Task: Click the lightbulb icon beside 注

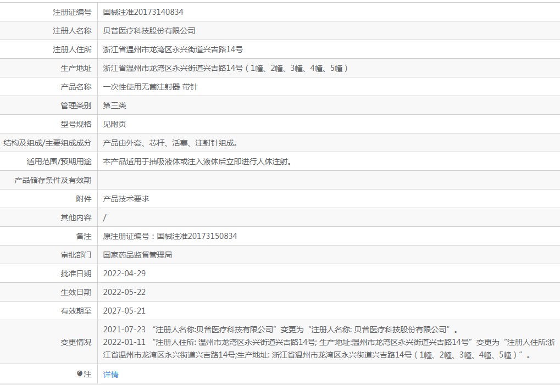Action: pyautogui.click(x=80, y=374)
